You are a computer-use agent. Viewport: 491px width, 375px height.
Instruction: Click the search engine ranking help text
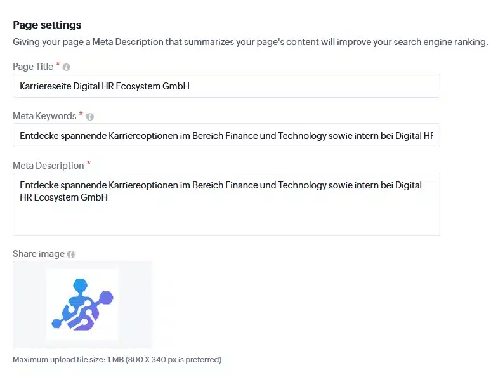[250, 43]
